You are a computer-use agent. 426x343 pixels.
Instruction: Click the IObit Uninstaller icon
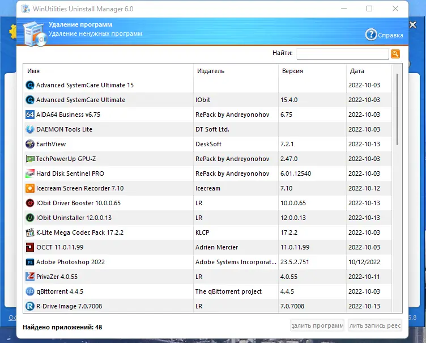pos(30,218)
